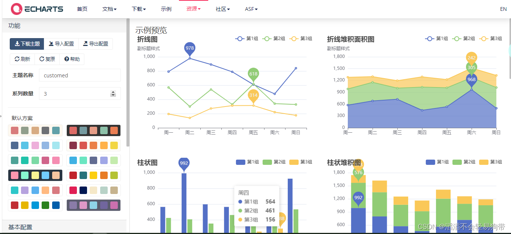Viewport: 511px width, 234px height.
Task: Click the 刷新 refresh button
Action: (22, 59)
